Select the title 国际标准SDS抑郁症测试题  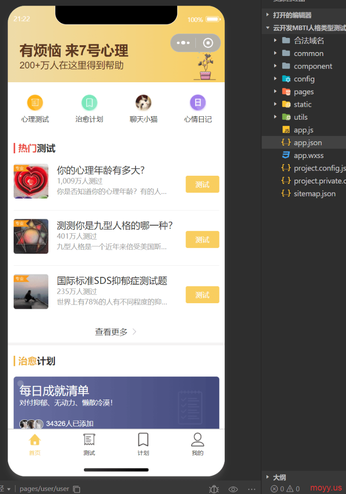coord(112,280)
